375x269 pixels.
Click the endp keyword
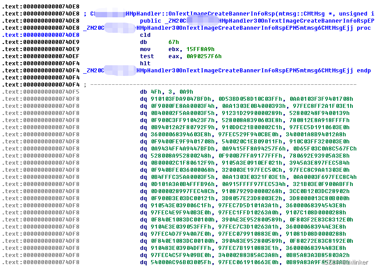click(364, 71)
